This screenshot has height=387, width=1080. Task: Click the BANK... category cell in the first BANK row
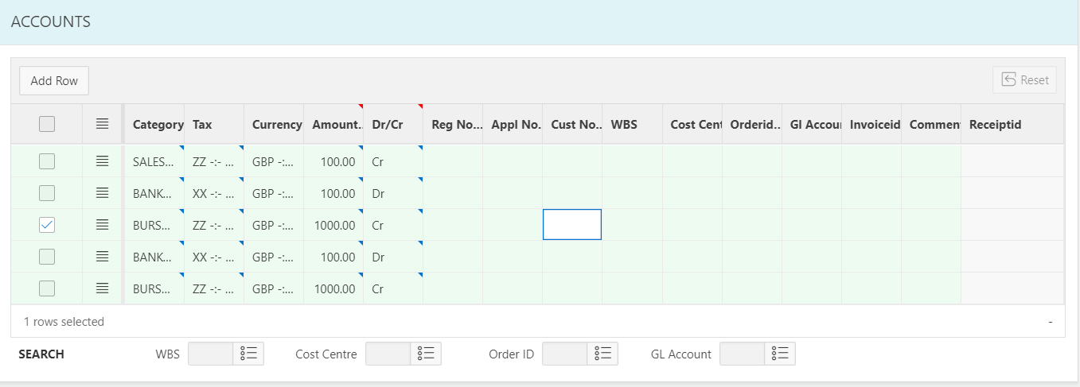pos(154,193)
